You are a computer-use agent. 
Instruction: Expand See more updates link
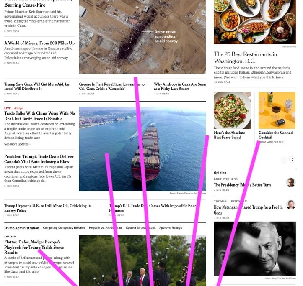[17, 144]
